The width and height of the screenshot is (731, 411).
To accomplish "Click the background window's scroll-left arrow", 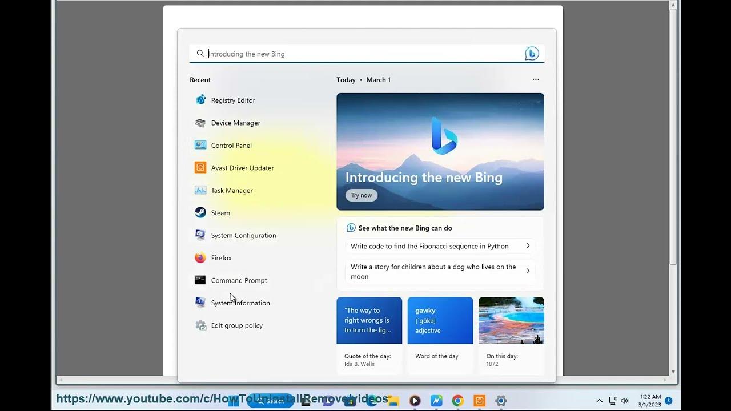I will coord(61,380).
